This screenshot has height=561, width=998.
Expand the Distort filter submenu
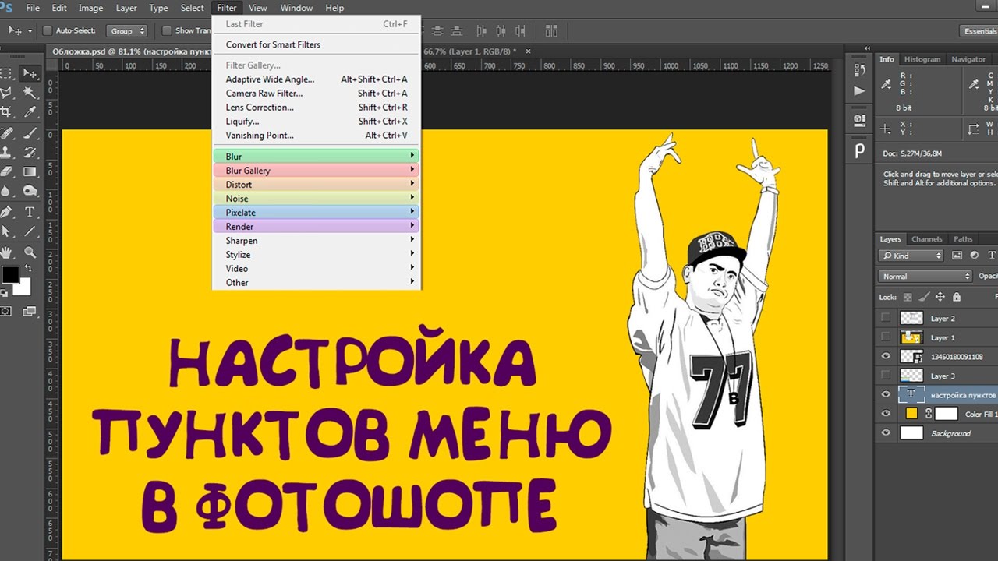[x=316, y=185]
